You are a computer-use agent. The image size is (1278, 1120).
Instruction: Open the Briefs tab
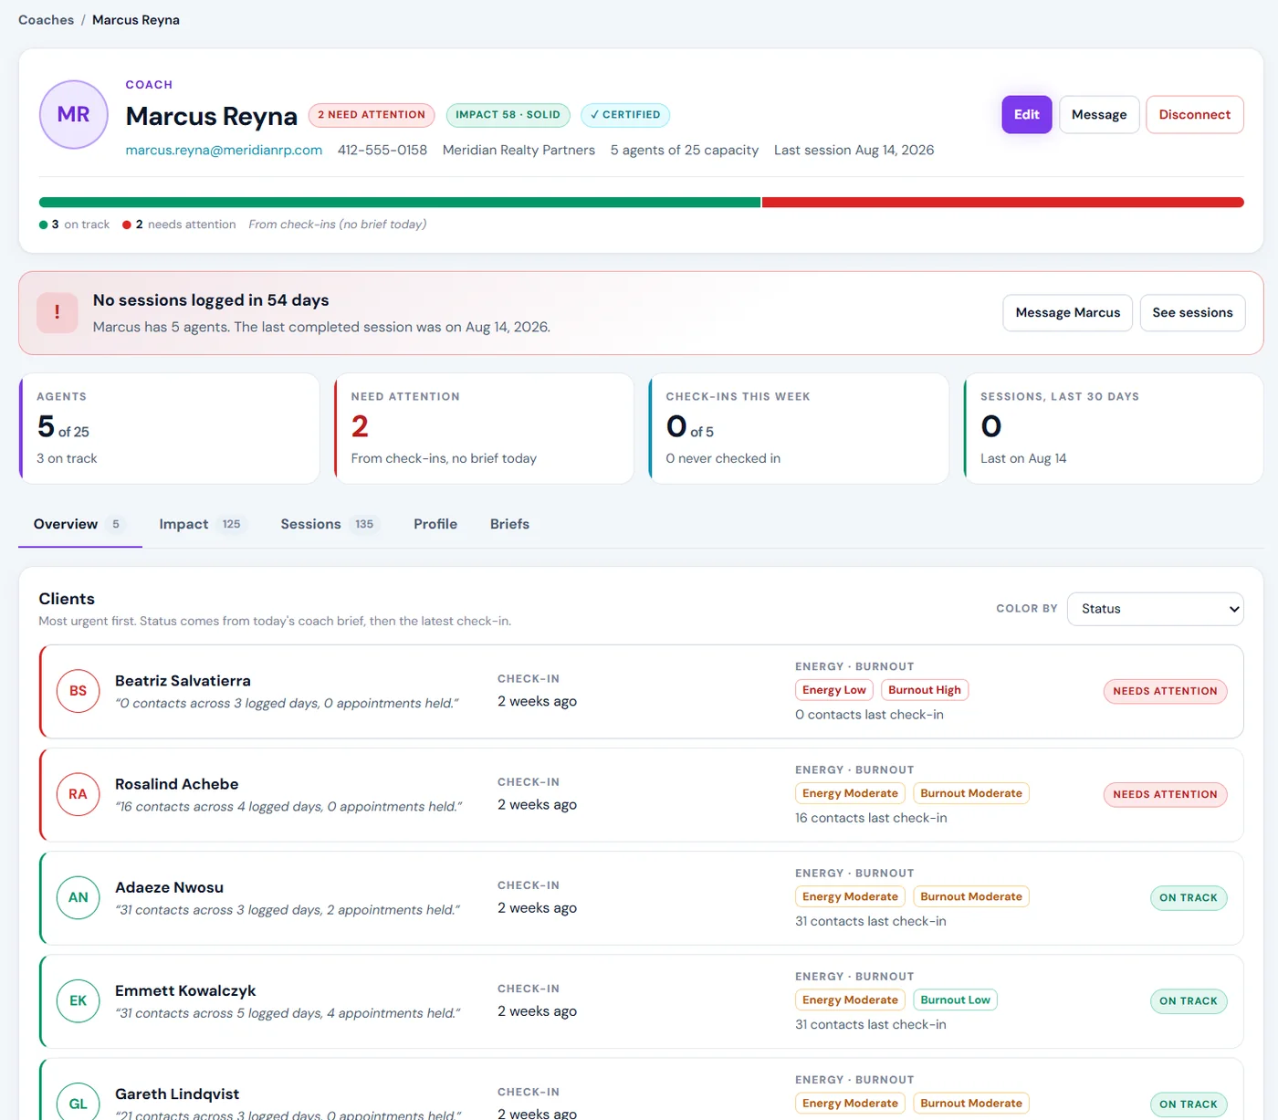(x=509, y=524)
